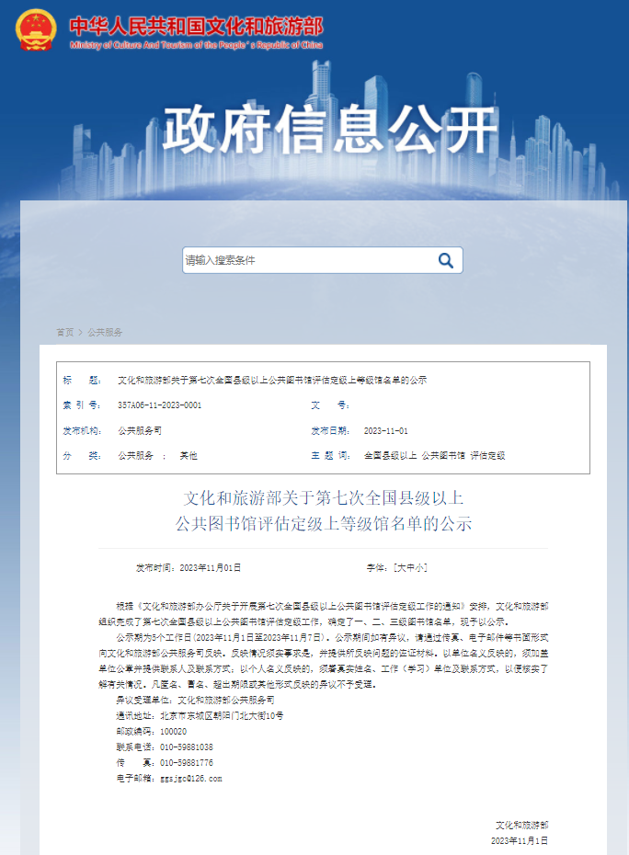
Task: Click publish date 2023-11-01
Action: click(385, 431)
